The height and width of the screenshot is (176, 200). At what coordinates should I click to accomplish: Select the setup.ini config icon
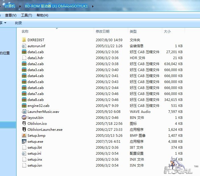pyautogui.click(x=24, y=154)
